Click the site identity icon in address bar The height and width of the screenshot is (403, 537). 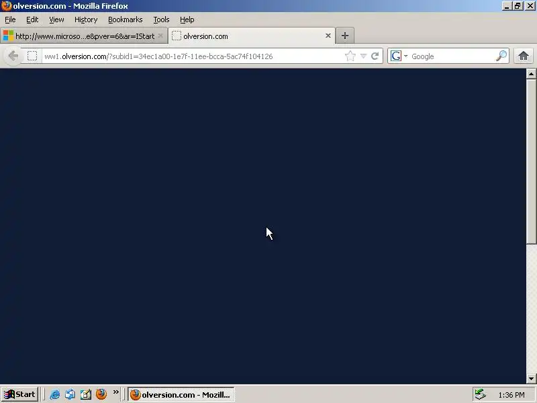[x=32, y=56]
